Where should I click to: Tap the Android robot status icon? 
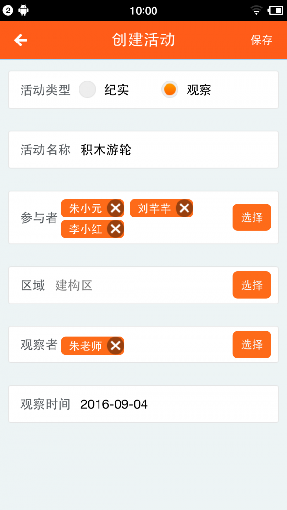pos(23,11)
